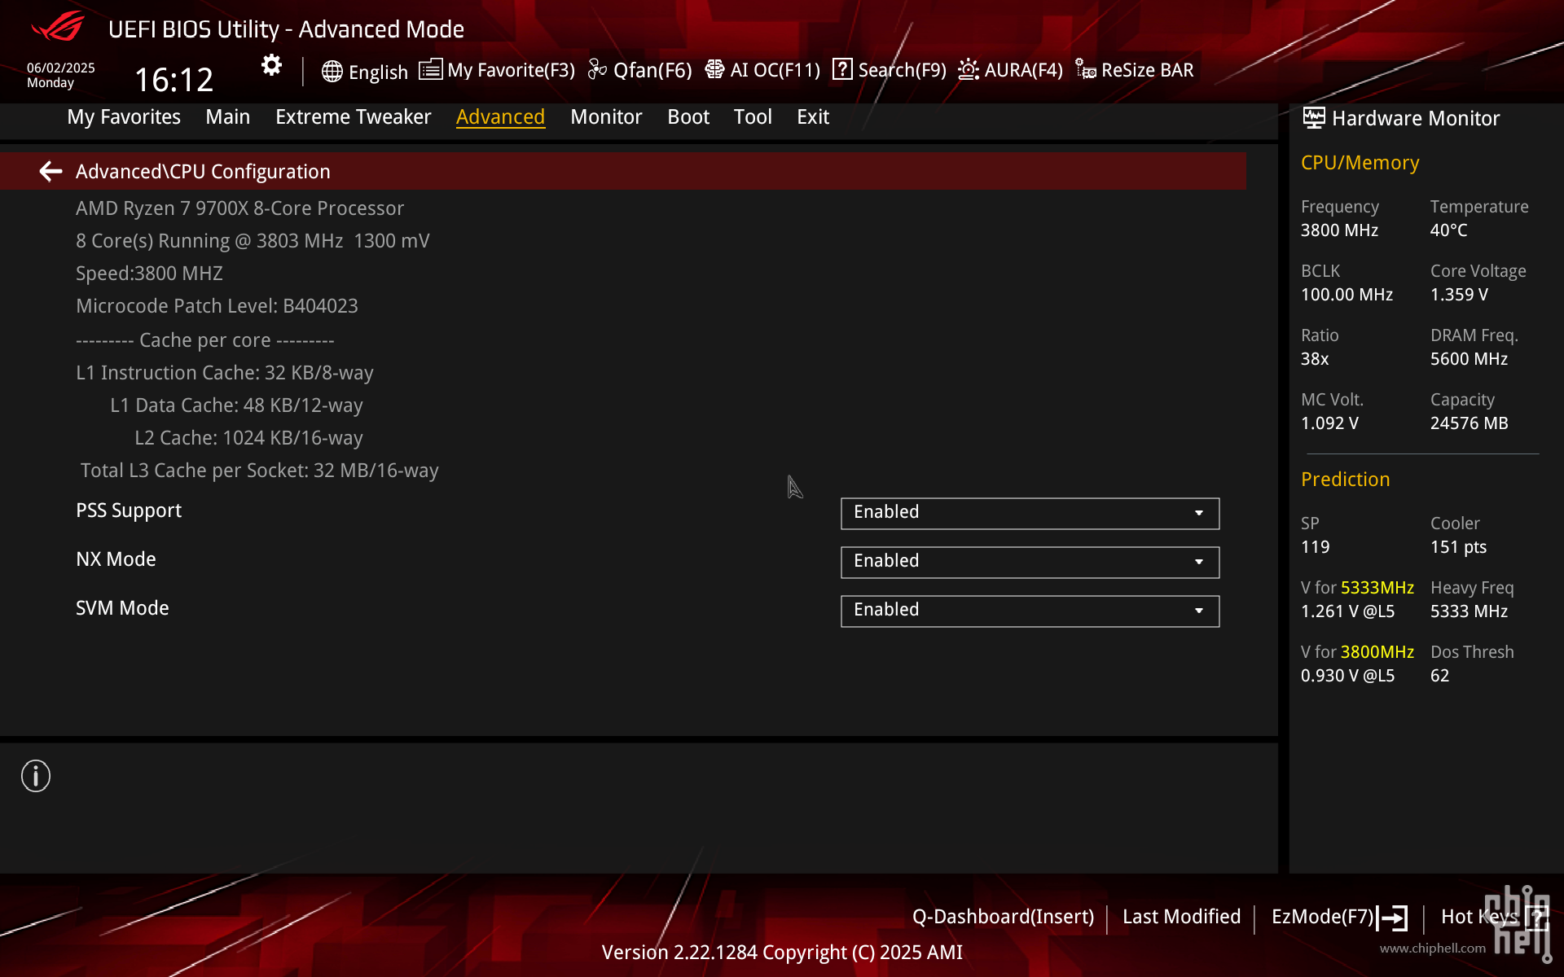Click the info circle icon
Image resolution: width=1564 pixels, height=977 pixels.
click(36, 776)
